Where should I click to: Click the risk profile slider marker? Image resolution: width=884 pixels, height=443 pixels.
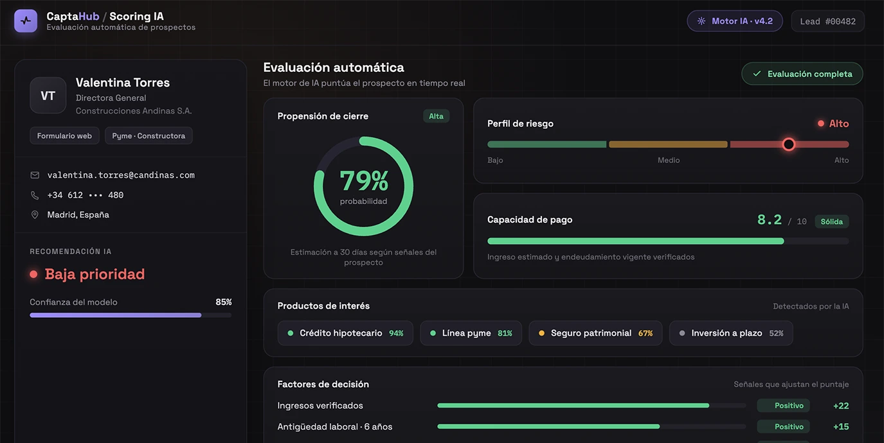[789, 144]
